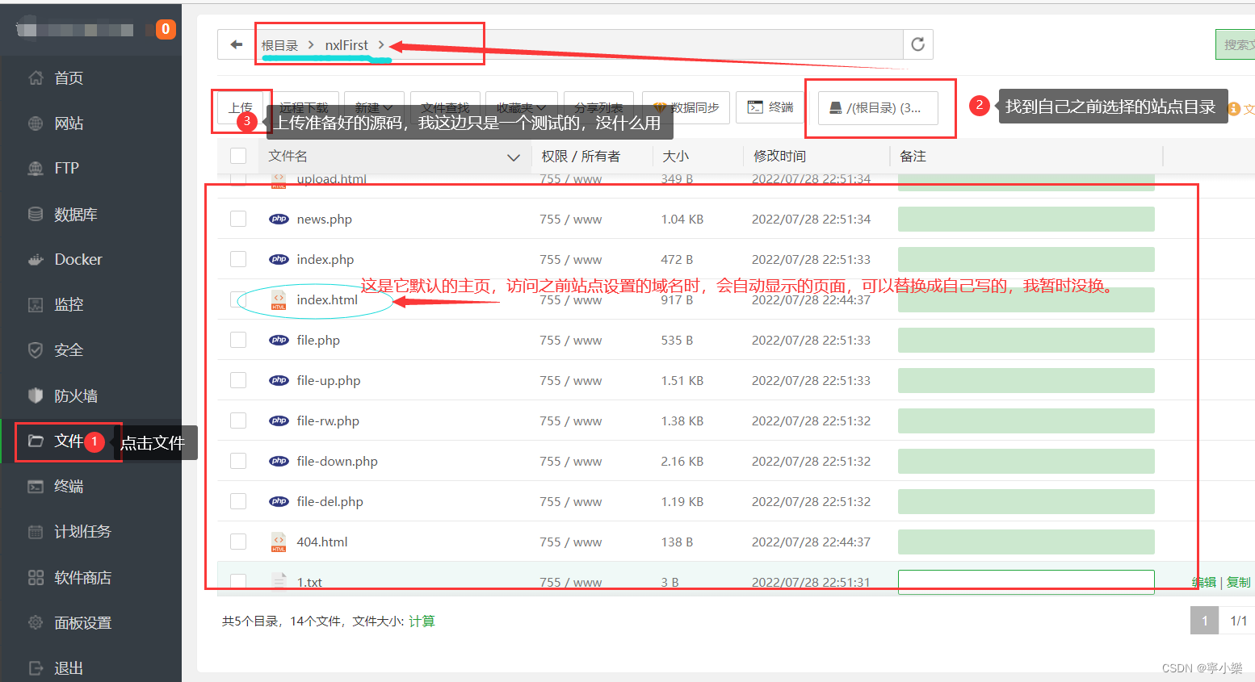The image size is (1255, 682).
Task: Open 终端 from the file toolbar
Action: point(770,107)
